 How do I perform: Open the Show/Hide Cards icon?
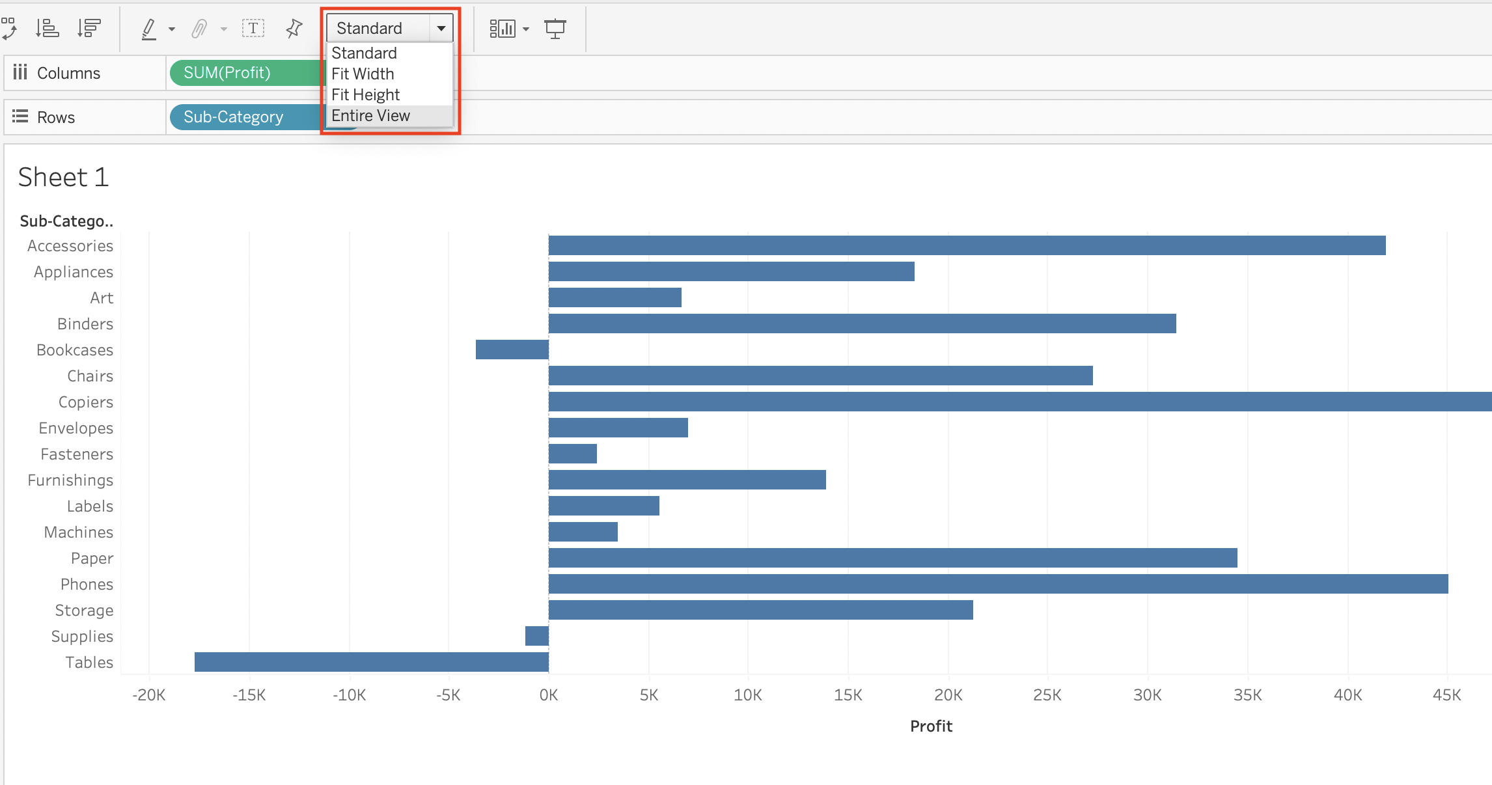[502, 28]
